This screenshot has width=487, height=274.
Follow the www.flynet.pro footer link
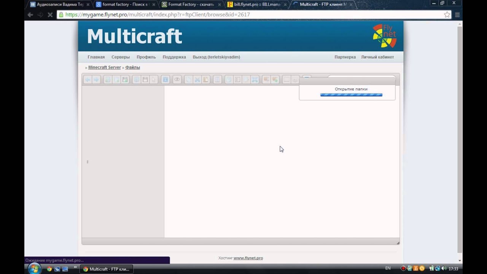(x=248, y=258)
